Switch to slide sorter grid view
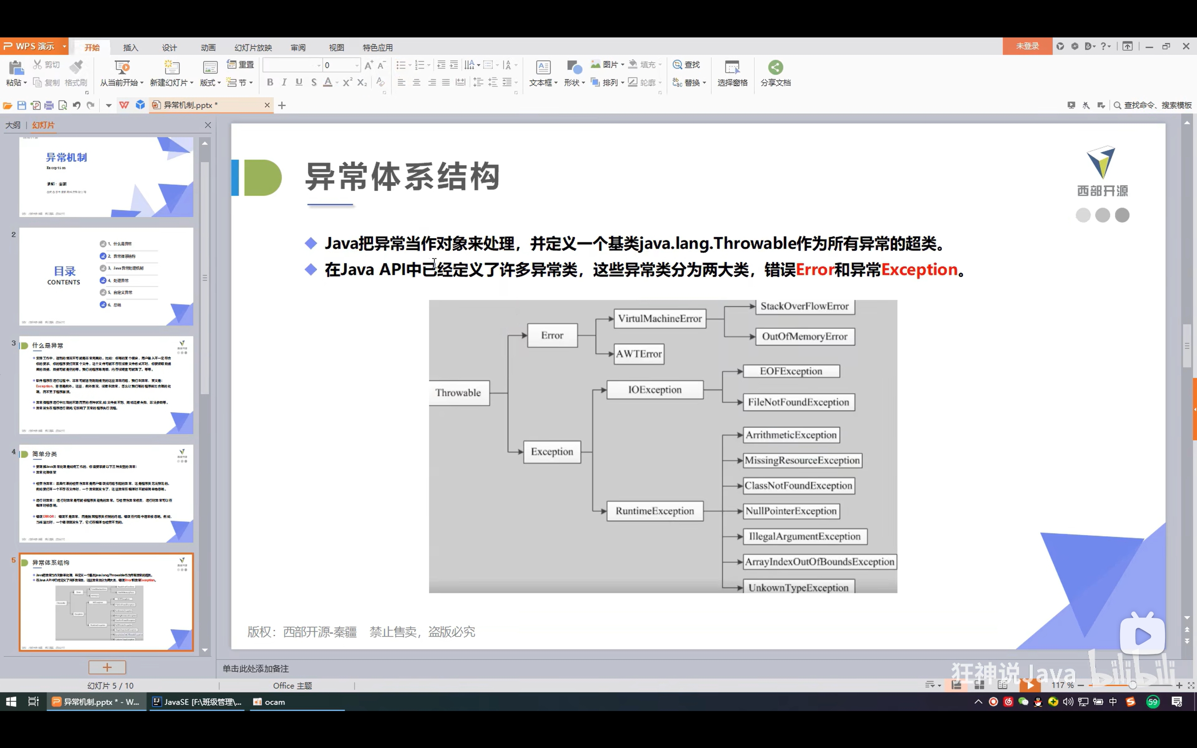Image resolution: width=1197 pixels, height=748 pixels. pyautogui.click(x=979, y=685)
